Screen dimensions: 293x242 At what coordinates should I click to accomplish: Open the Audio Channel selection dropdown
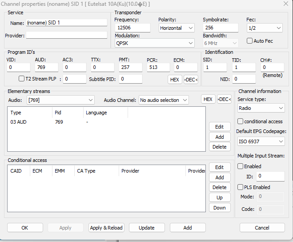[164, 100]
